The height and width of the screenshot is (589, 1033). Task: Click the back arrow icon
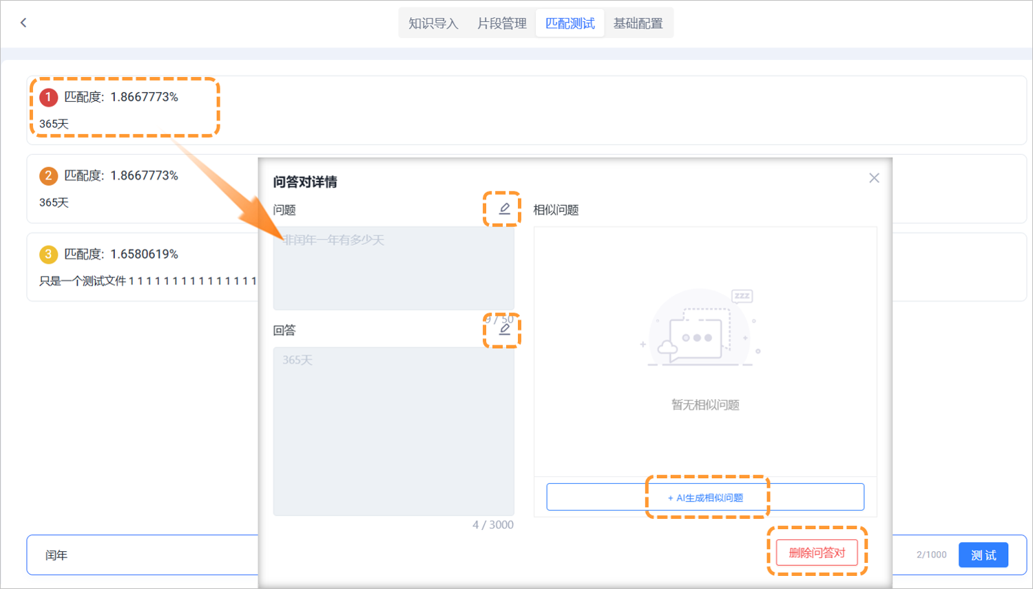coord(23,23)
